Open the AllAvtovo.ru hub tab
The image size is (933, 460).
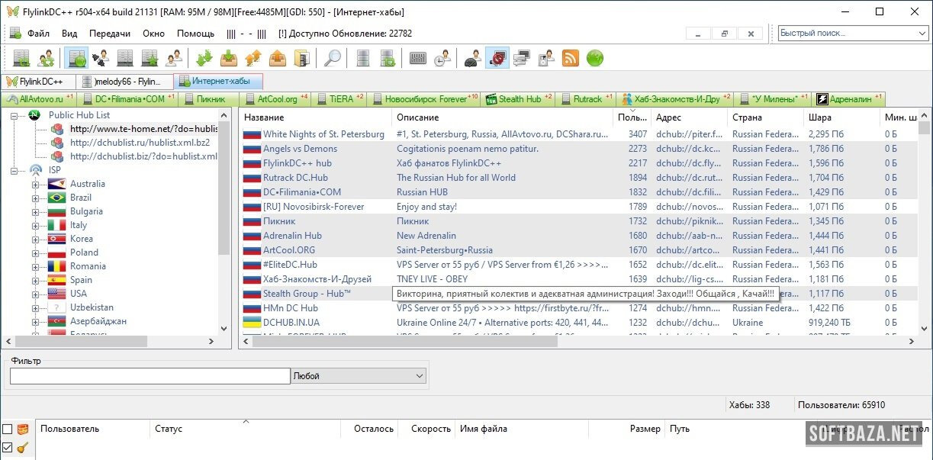click(x=39, y=99)
